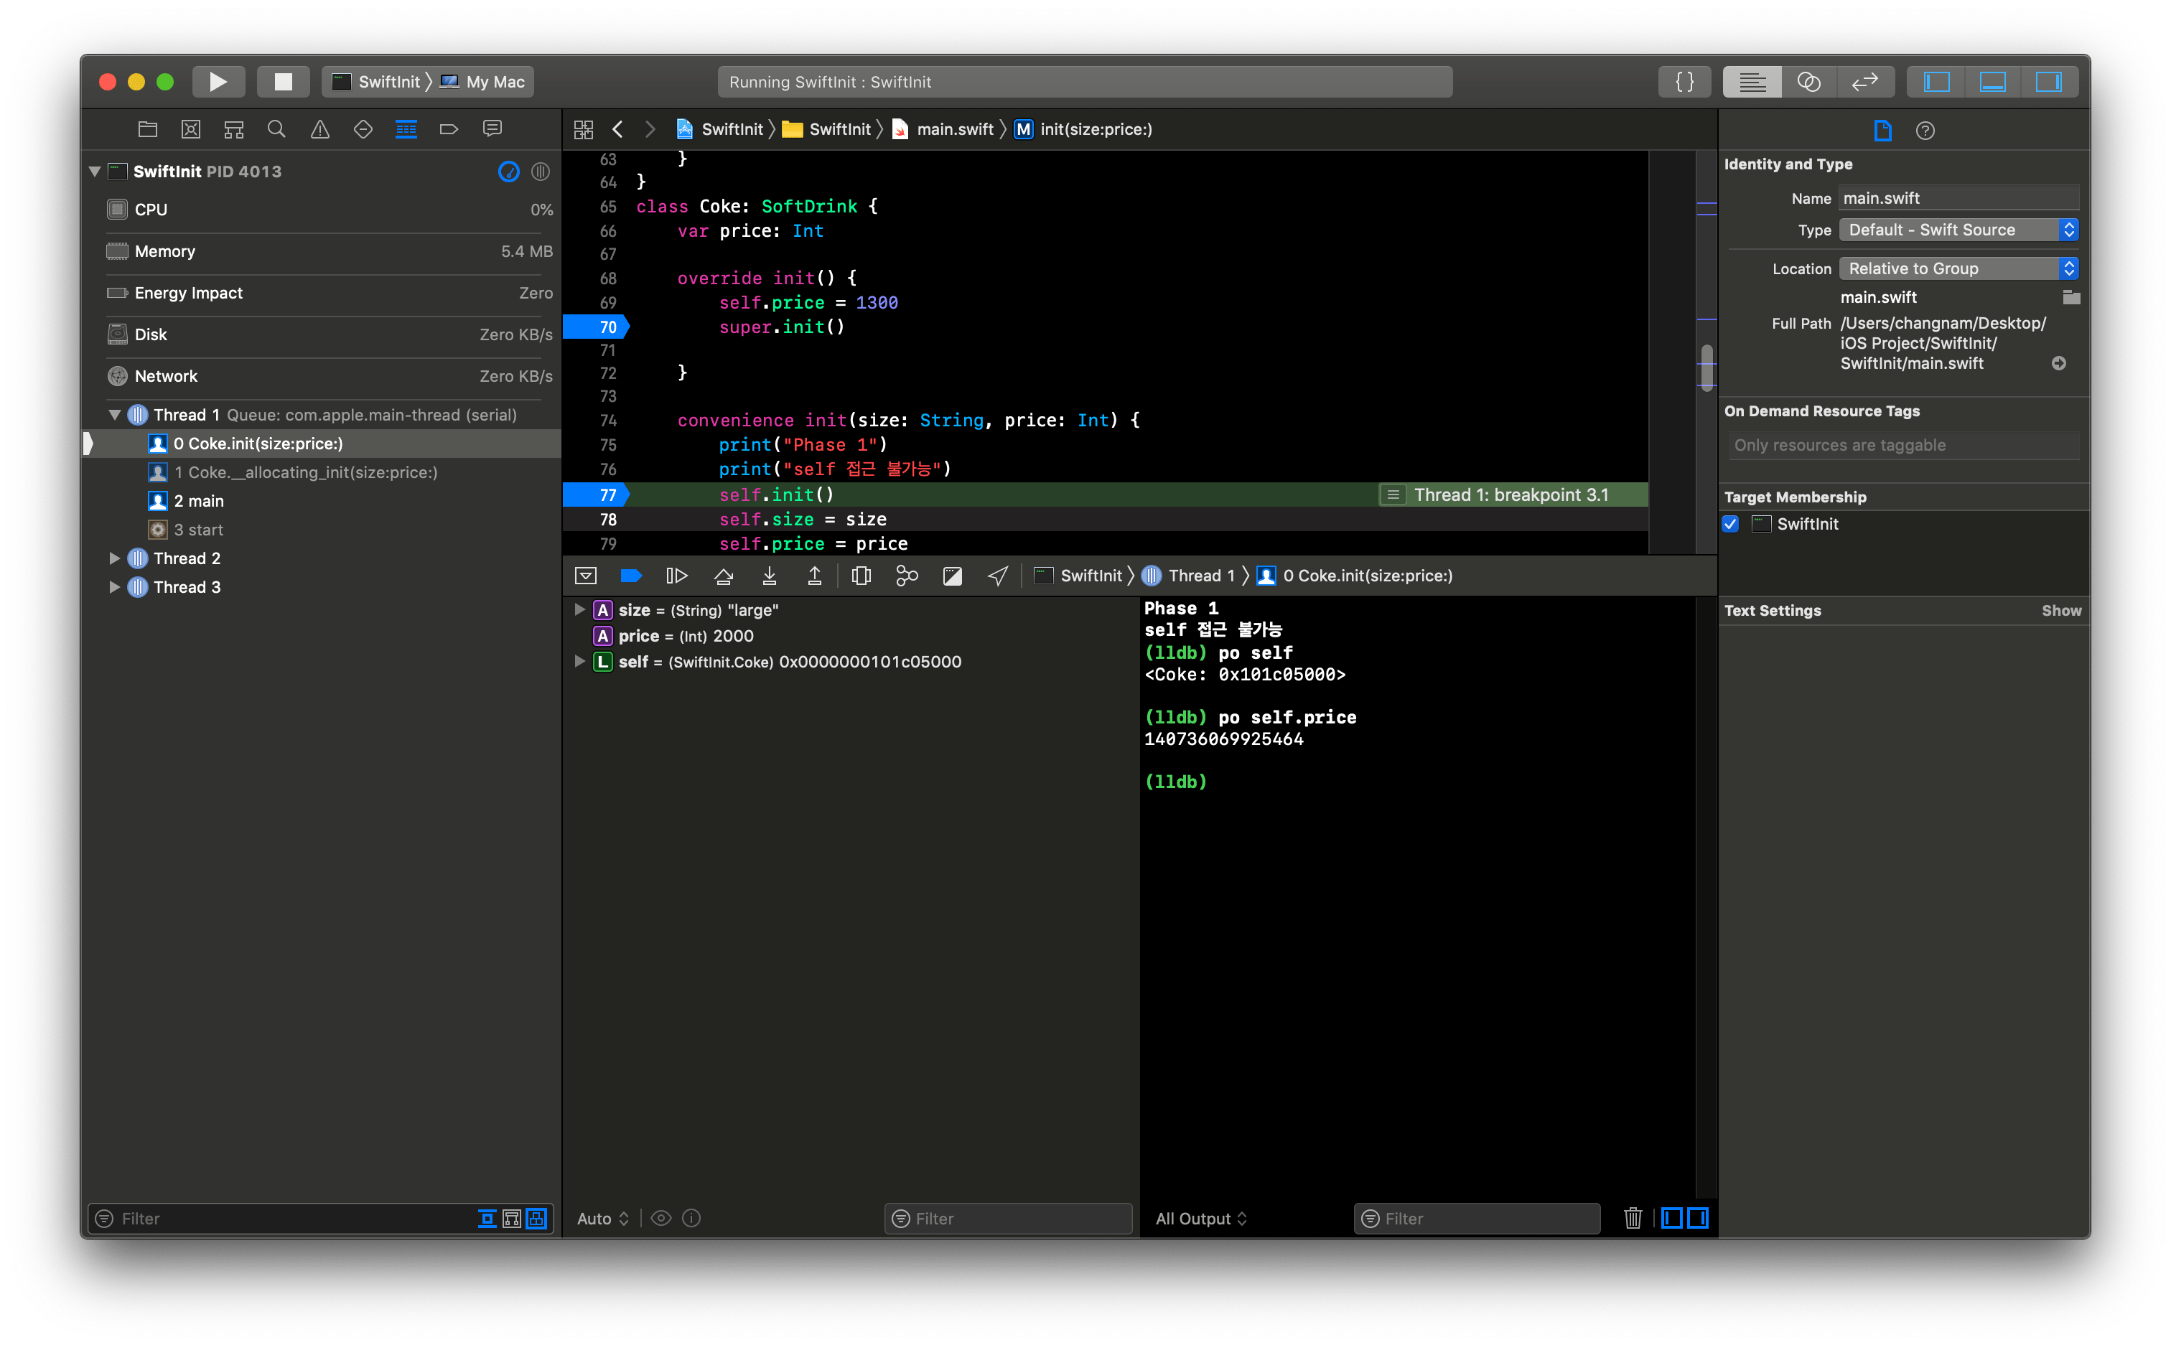Expand the Thread 2 entry
This screenshot has height=1345, width=2171.
(x=114, y=558)
